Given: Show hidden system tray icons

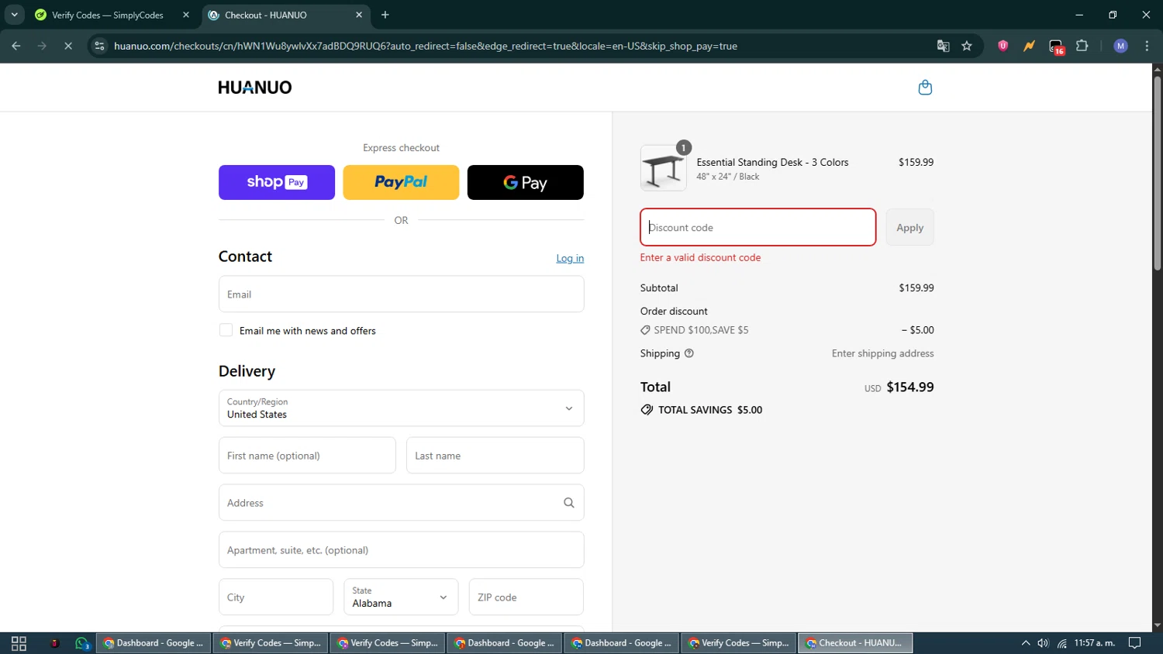Looking at the screenshot, I should [1026, 643].
